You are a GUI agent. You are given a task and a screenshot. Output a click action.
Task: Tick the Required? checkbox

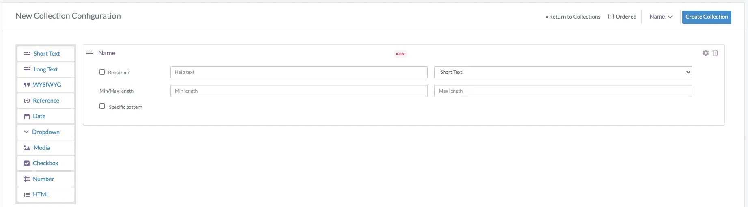102,72
